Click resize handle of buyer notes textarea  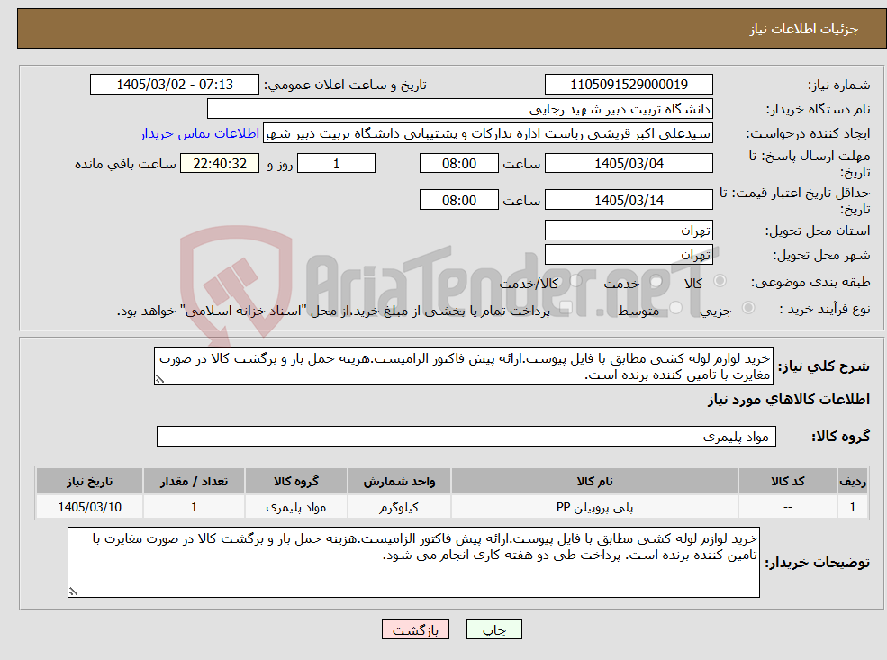coord(73,592)
